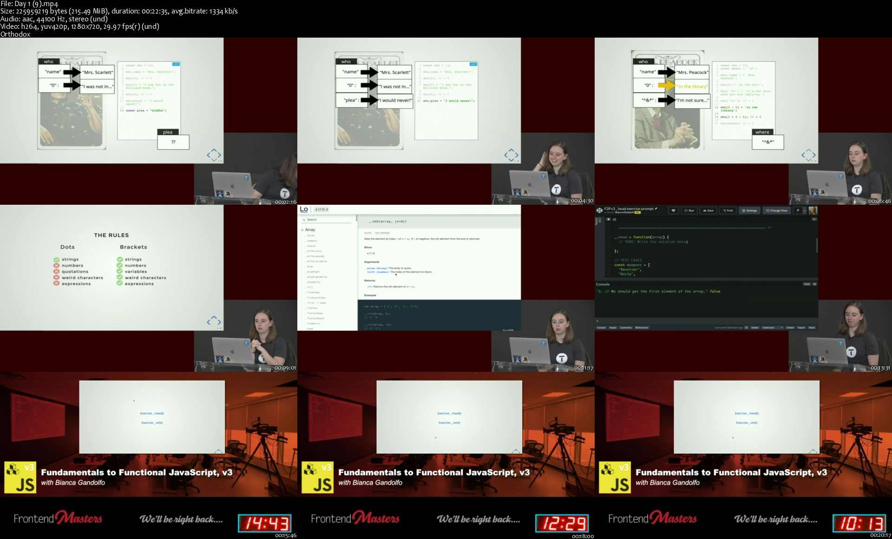Click the Fork button in CodePen
Viewport: 892px width, 539px height.
[x=727, y=210]
